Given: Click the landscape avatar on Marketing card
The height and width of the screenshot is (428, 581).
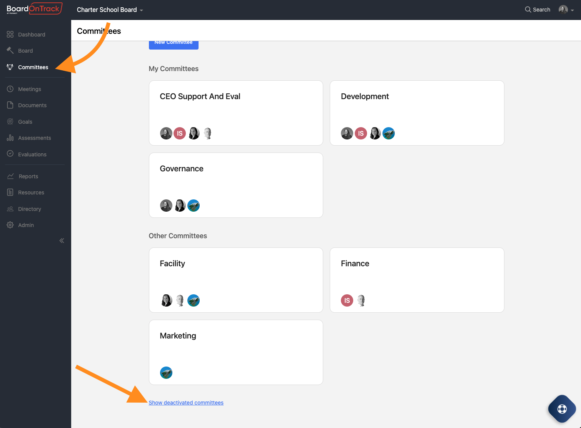Looking at the screenshot, I should coord(166,373).
